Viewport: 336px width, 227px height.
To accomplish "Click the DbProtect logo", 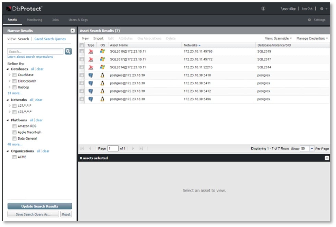I will point(24,9).
